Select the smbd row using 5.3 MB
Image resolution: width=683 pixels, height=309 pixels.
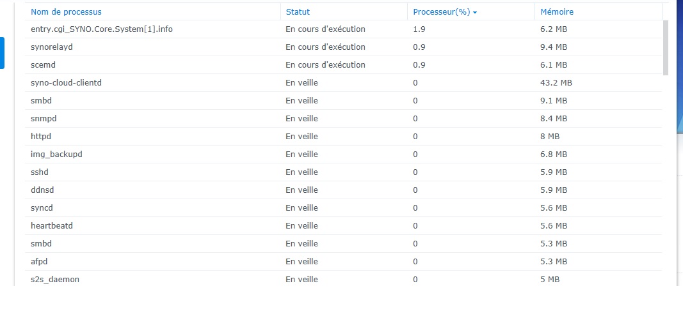[x=41, y=244]
